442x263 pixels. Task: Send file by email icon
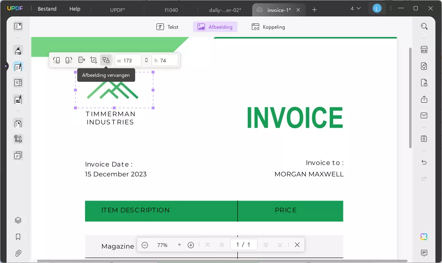[424, 115]
